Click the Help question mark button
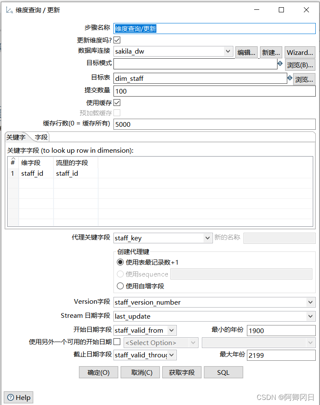This screenshot has width=320, height=405. pos(19,397)
